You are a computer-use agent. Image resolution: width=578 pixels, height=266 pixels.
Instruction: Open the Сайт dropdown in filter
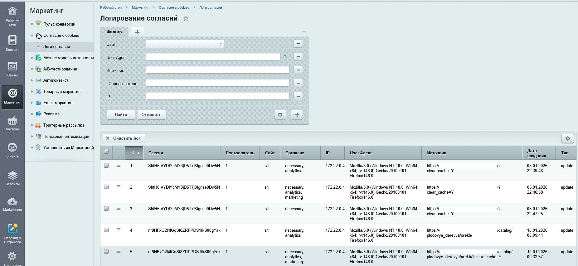(x=185, y=44)
